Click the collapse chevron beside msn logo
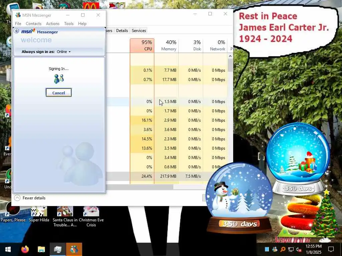 click(16, 31)
